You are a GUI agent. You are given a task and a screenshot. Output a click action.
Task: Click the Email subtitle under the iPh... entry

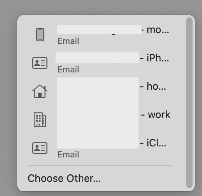[68, 69]
